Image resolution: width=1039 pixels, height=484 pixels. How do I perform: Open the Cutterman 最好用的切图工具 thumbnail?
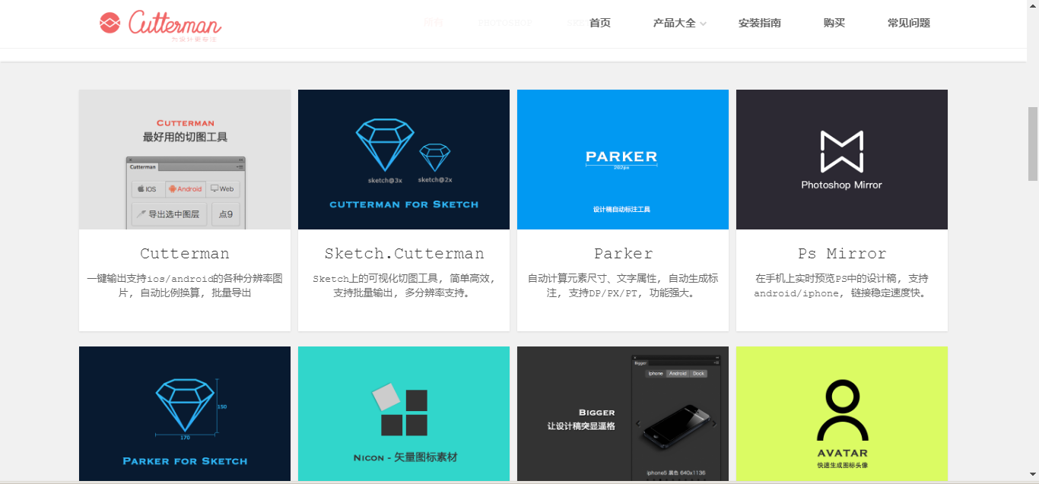pyautogui.click(x=185, y=160)
